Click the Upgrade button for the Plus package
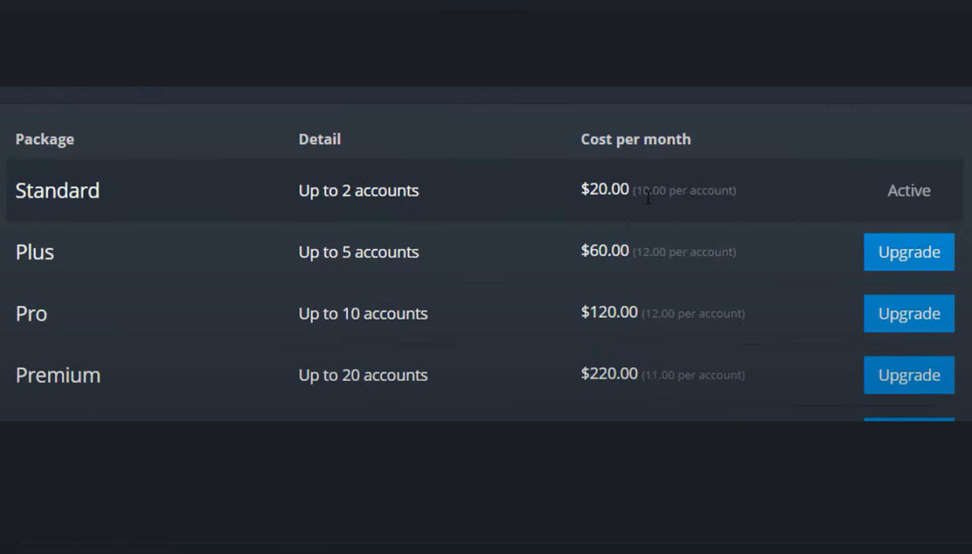972x554 pixels. coord(908,251)
